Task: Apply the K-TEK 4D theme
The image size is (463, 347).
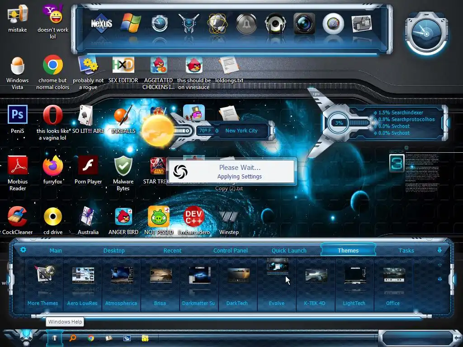Action: (x=315, y=285)
